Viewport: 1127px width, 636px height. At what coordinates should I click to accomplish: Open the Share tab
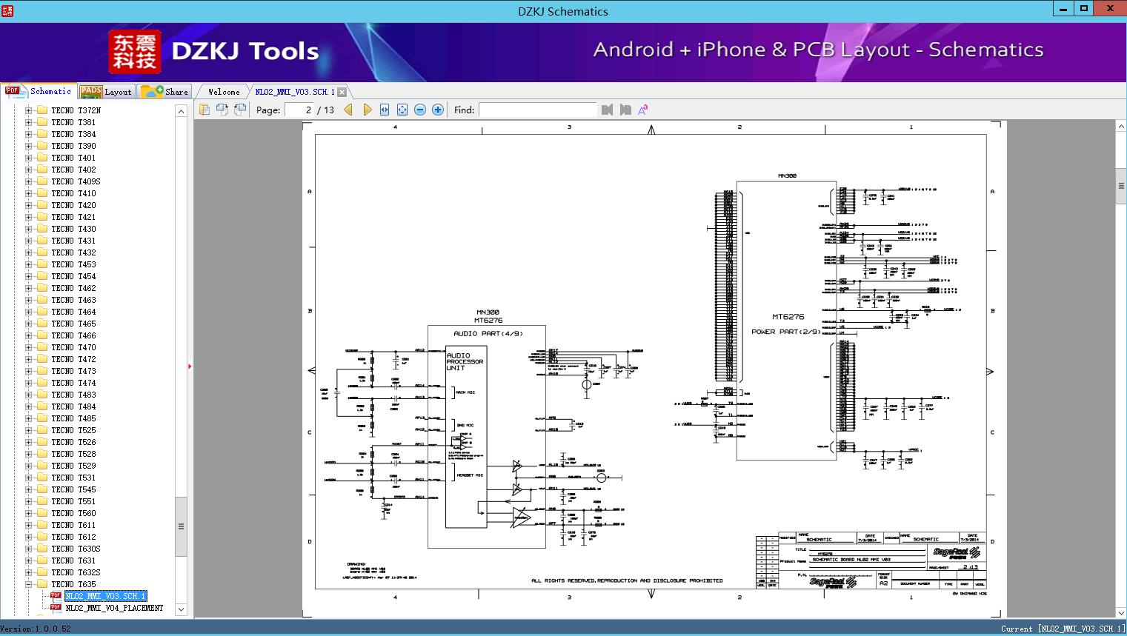(x=164, y=92)
